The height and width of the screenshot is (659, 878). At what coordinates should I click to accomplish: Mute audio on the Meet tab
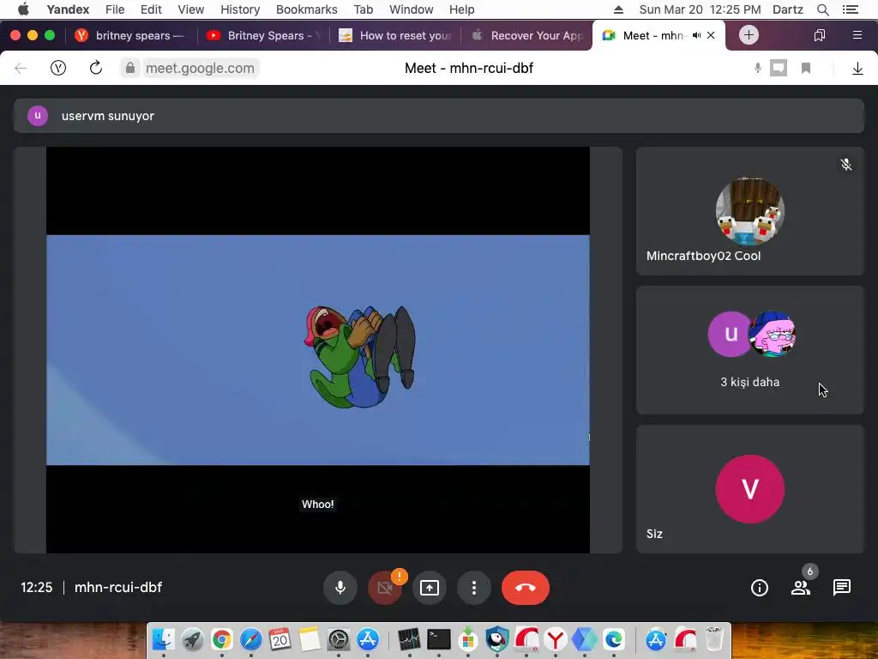(x=696, y=35)
